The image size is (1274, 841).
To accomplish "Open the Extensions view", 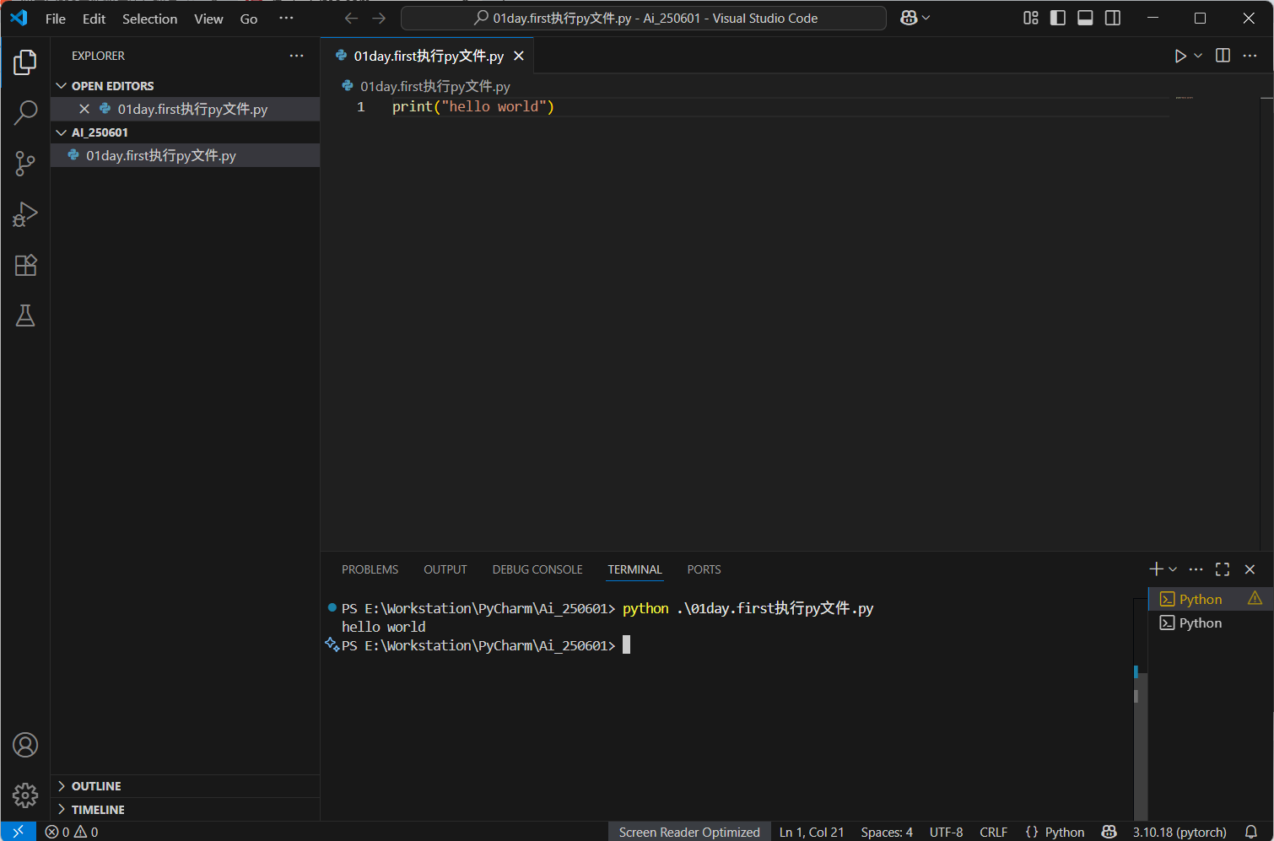I will (x=25, y=265).
